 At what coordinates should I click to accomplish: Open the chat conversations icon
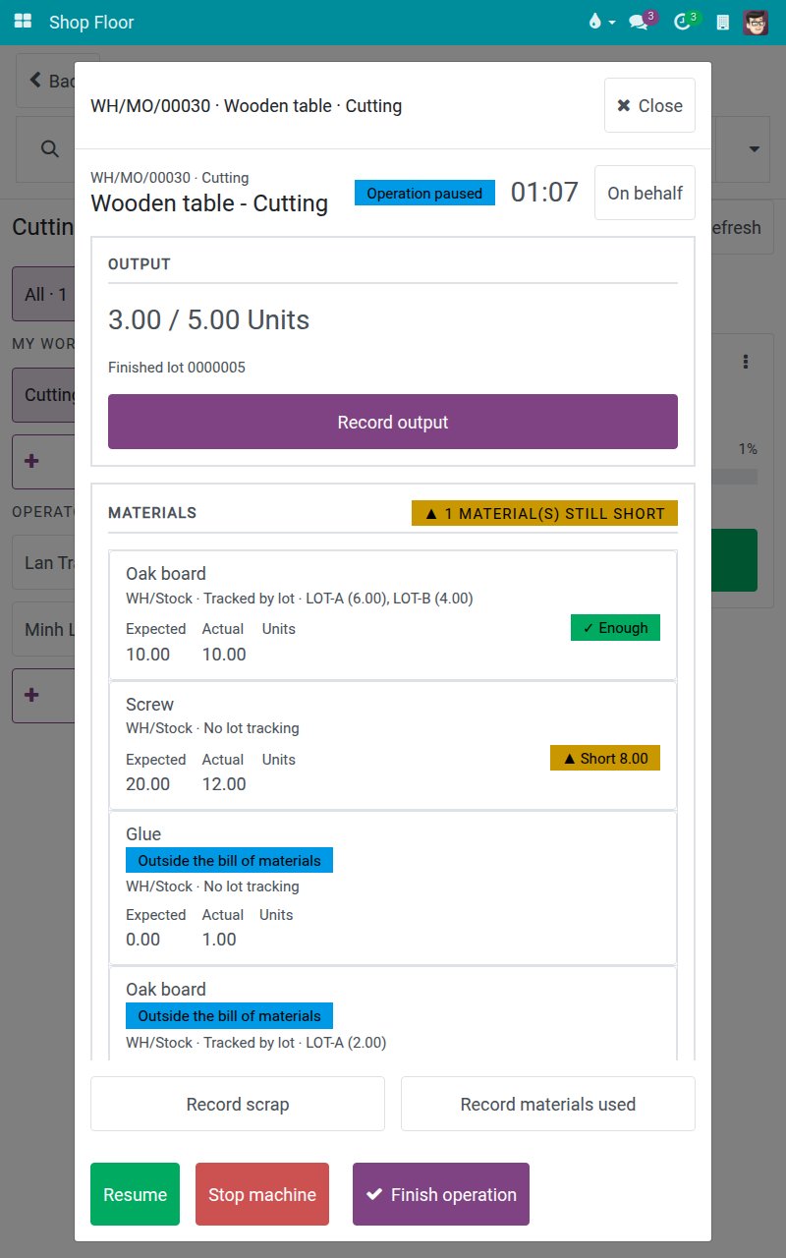tap(640, 22)
